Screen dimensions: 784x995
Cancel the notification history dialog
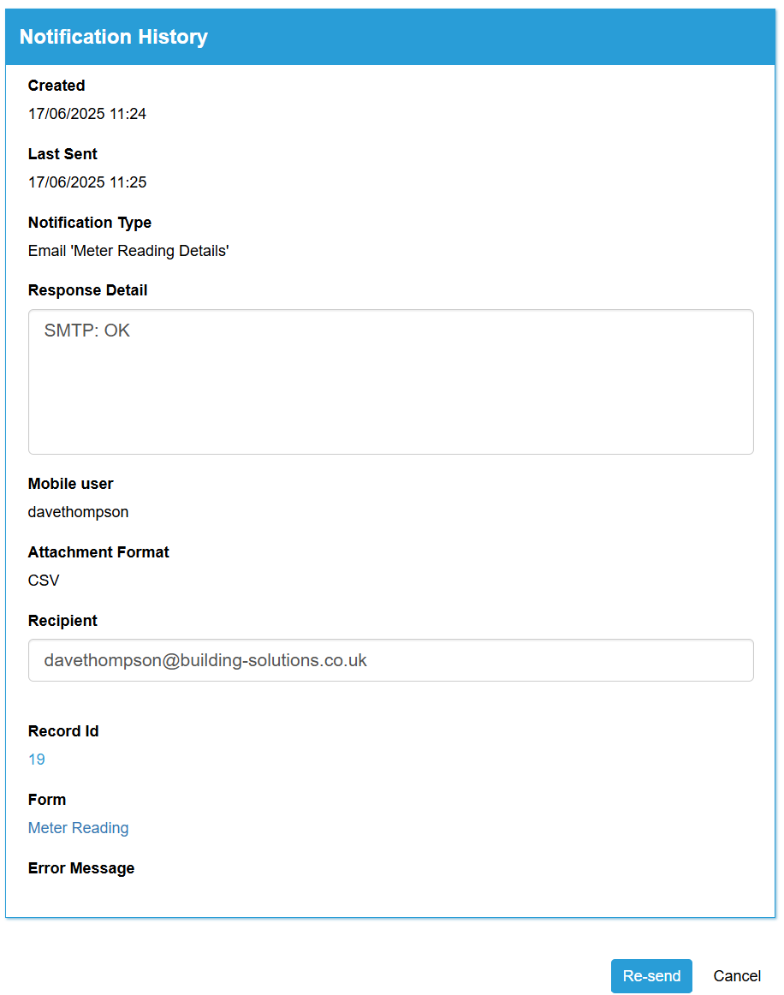tap(736, 975)
